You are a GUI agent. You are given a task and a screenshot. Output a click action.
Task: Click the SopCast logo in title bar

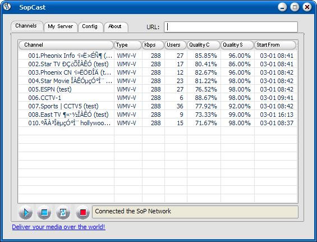(x=7, y=7)
